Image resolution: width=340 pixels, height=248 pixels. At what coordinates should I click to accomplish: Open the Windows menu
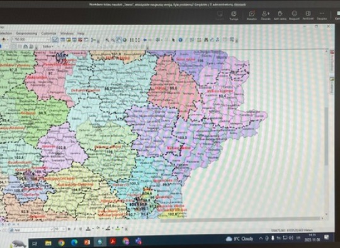click(x=67, y=33)
